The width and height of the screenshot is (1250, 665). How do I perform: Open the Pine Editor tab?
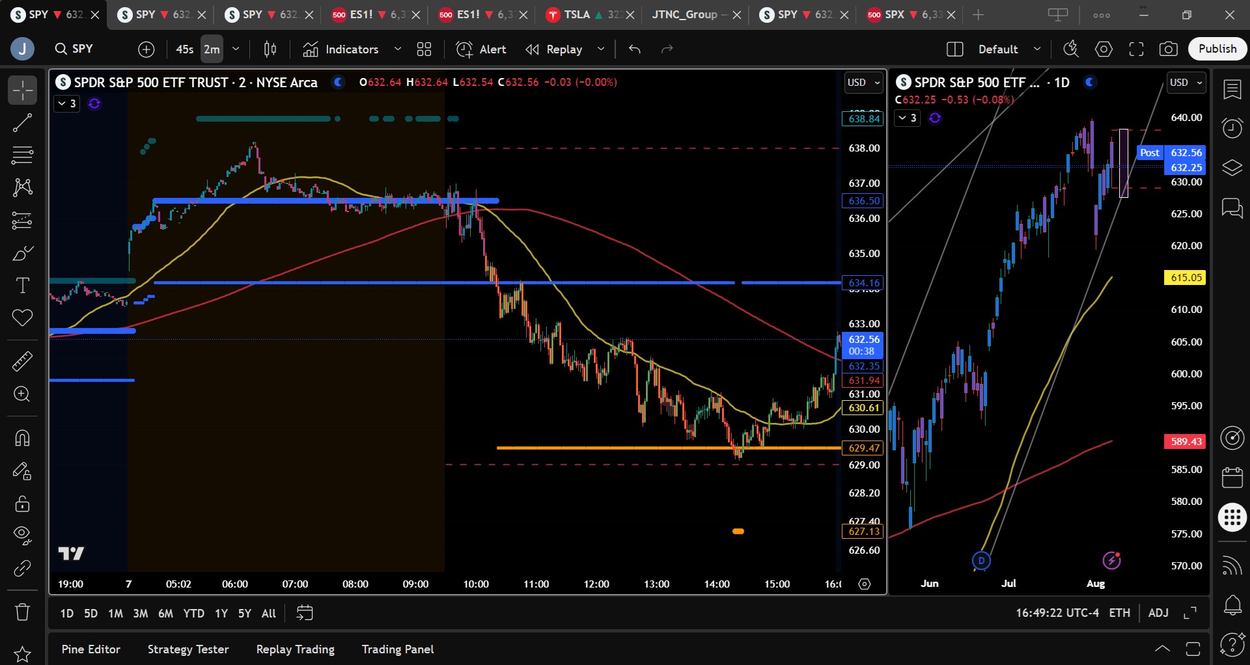(x=91, y=649)
